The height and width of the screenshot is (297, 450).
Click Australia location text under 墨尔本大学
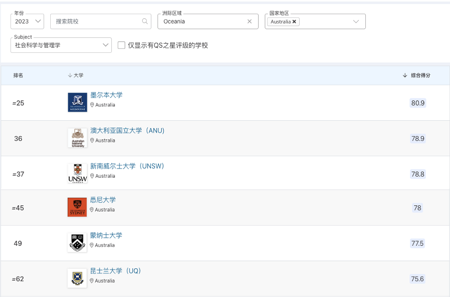(105, 105)
